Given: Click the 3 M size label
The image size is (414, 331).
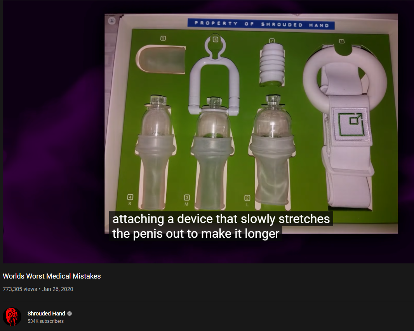Looking at the screenshot, I should tap(186, 200).
